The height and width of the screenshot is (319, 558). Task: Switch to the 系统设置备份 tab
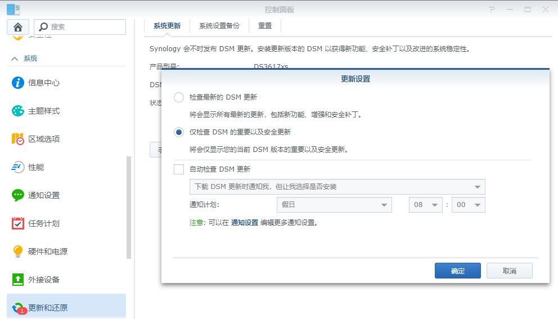coord(219,26)
